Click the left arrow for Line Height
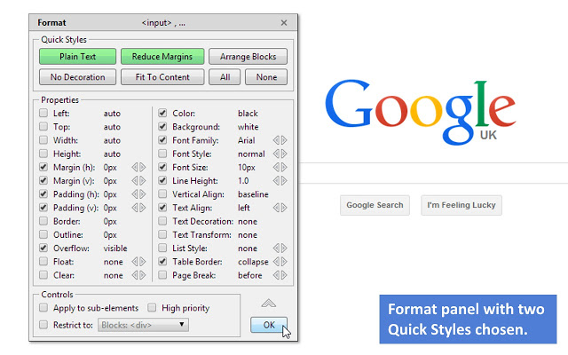This screenshot has width=568, height=355. [x=276, y=181]
